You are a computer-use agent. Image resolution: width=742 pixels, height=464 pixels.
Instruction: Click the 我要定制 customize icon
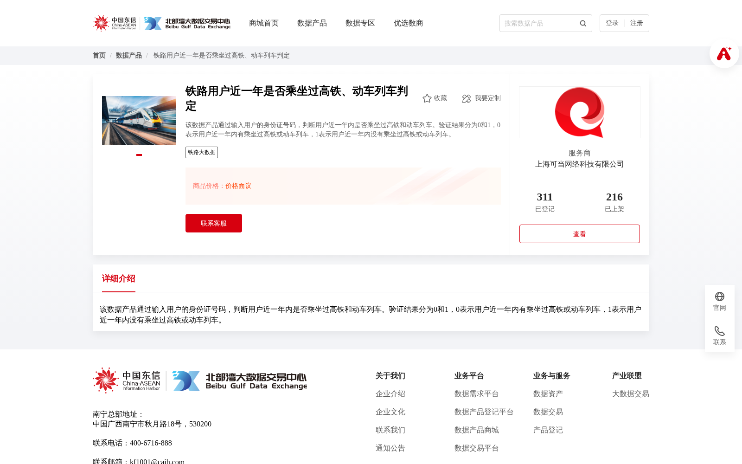tap(467, 98)
